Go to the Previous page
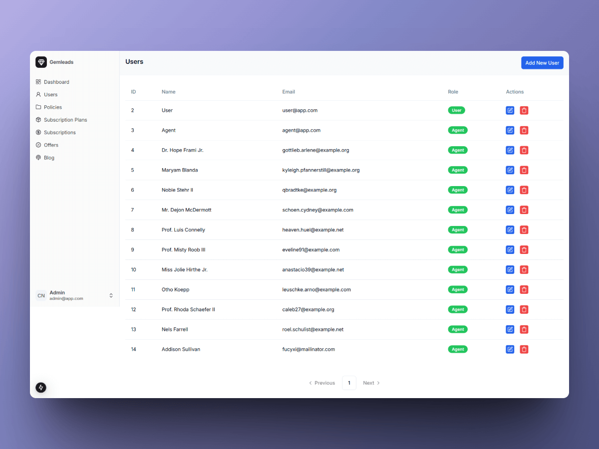This screenshot has height=449, width=599. 322,383
